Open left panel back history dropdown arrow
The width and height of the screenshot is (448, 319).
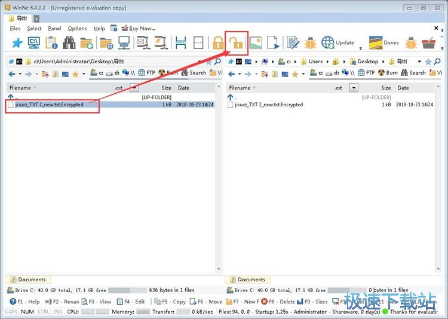click(20, 74)
